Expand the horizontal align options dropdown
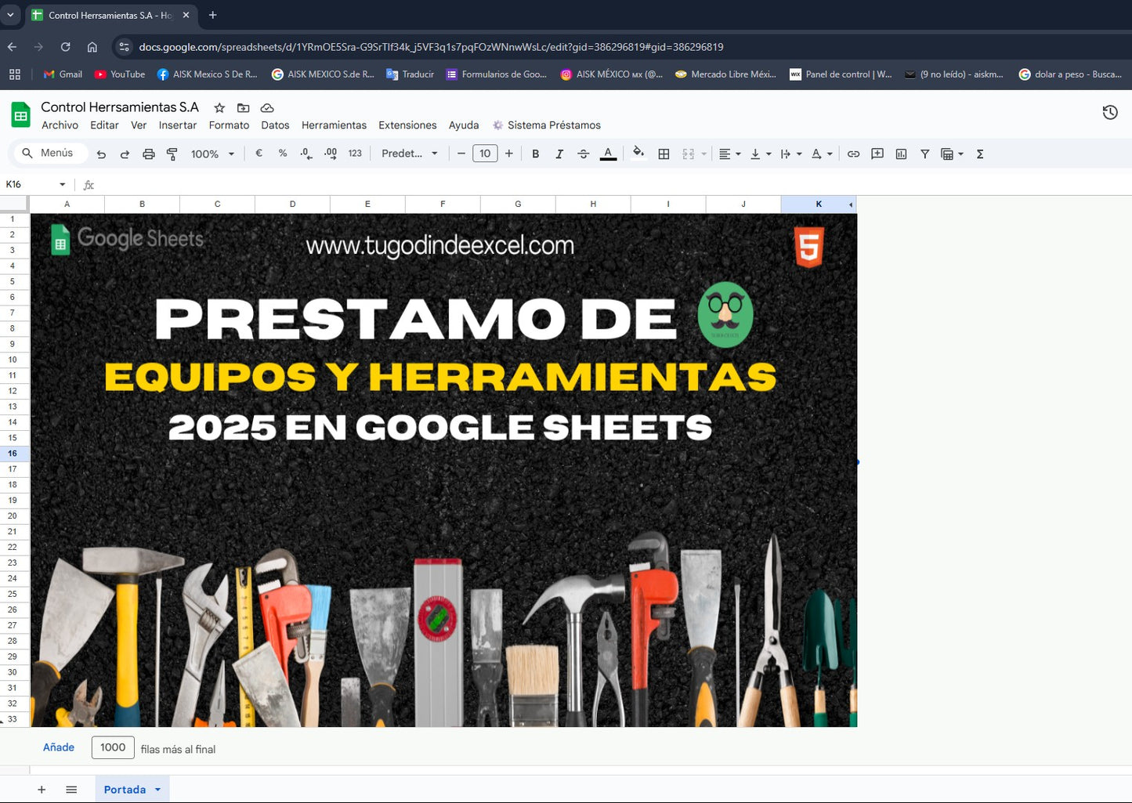Viewport: 1132px width, 803px height. pyautogui.click(x=737, y=154)
